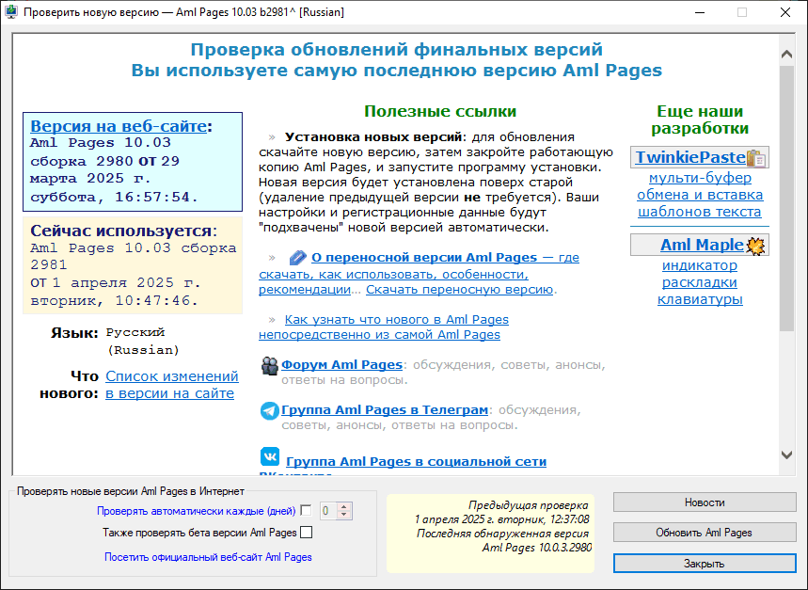The width and height of the screenshot is (808, 590).
Task: Open Как узнать что нового в Aml Pages link
Action: tap(384, 327)
